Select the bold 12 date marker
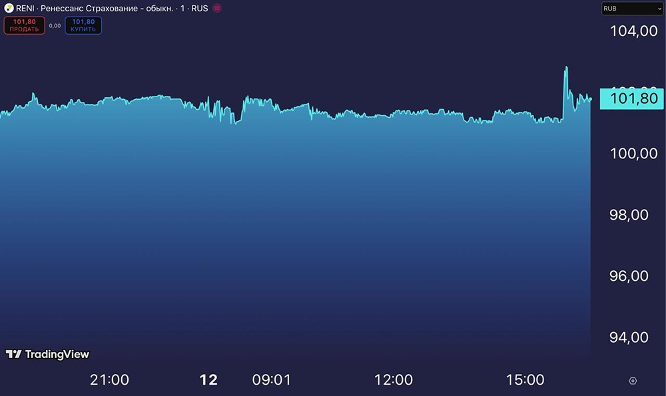Viewport: 666px width, 396px height. click(208, 380)
